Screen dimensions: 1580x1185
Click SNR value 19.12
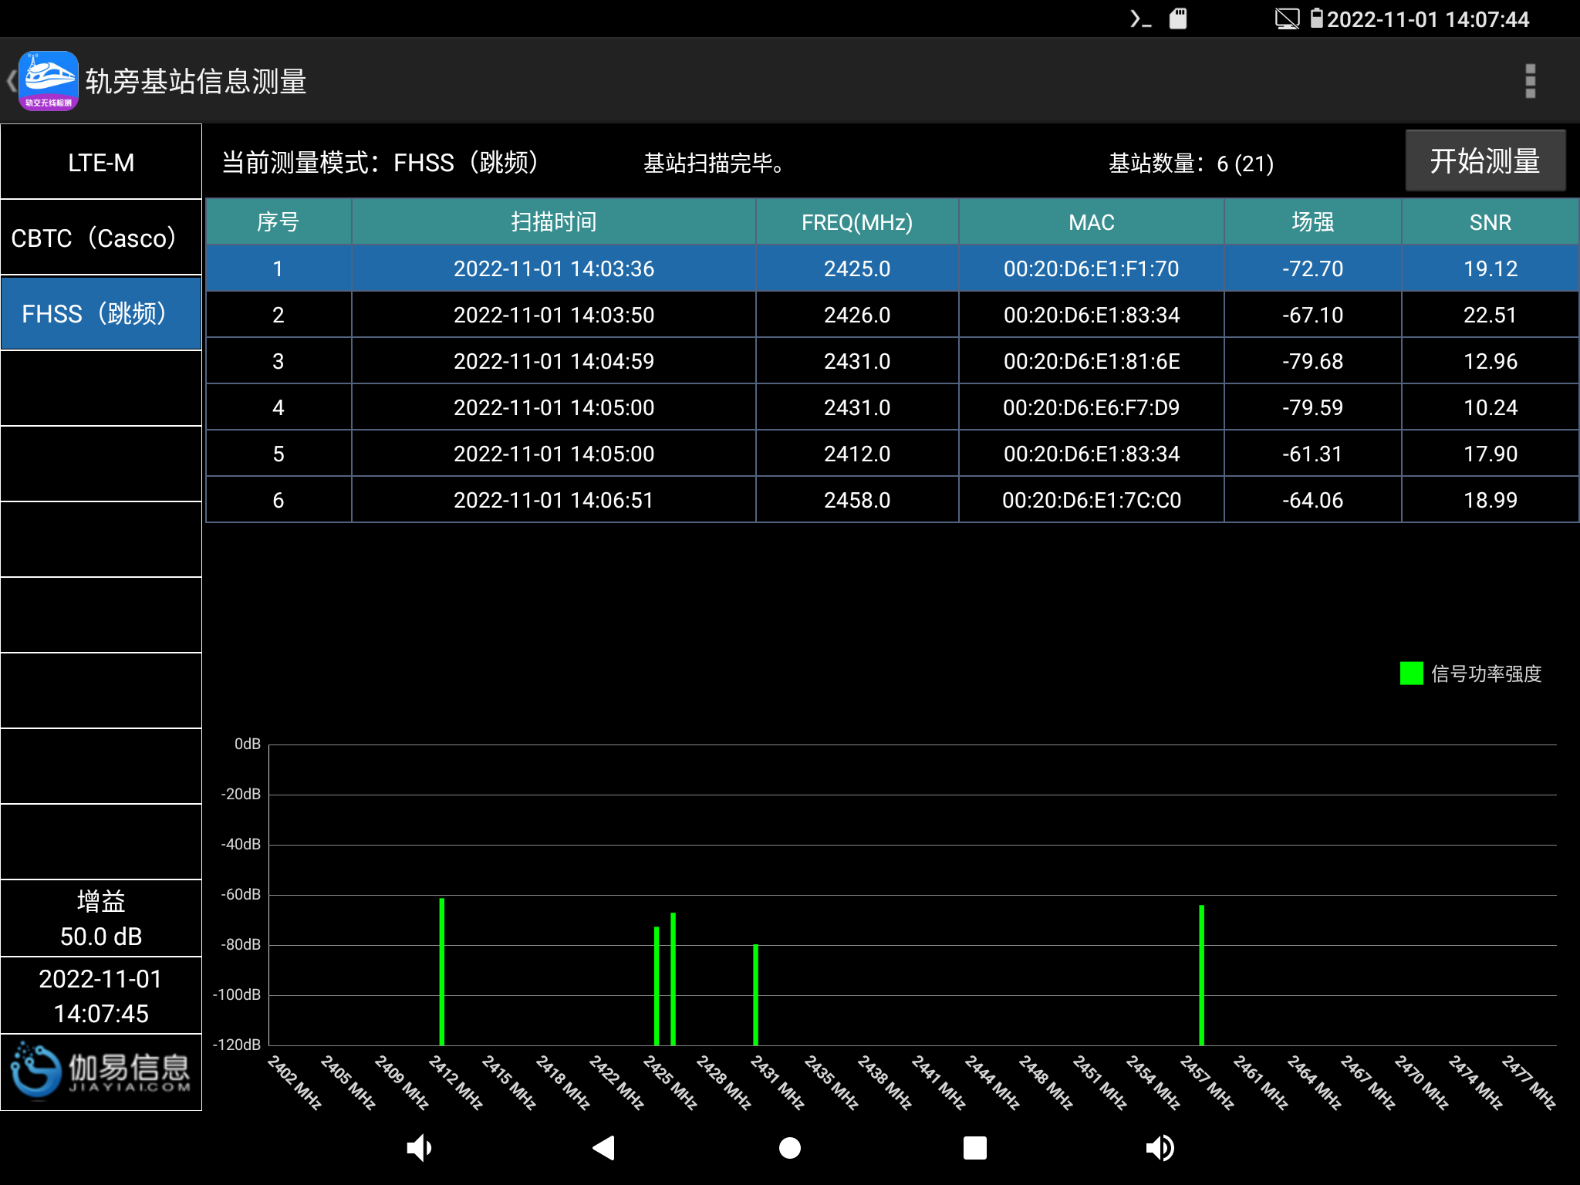tap(1491, 268)
